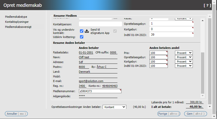
Task: Click the Medlemsnummer field s5904373
Action: pyautogui.click(x=100, y=91)
